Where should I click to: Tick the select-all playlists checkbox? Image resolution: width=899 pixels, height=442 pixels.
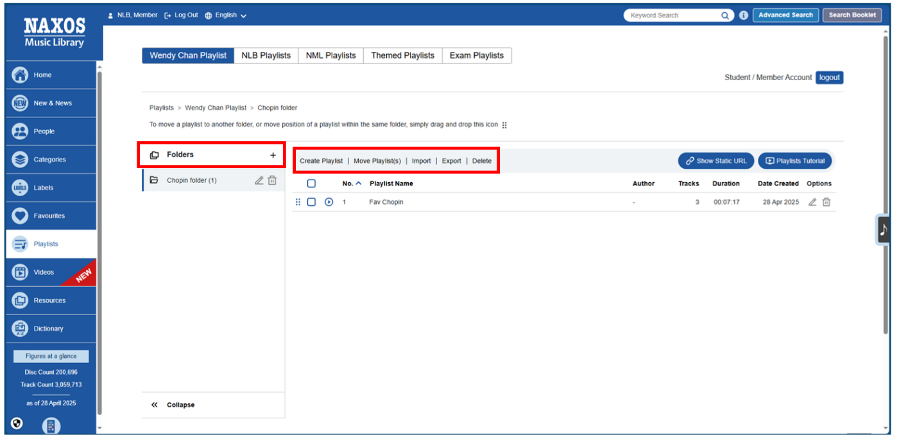(311, 183)
